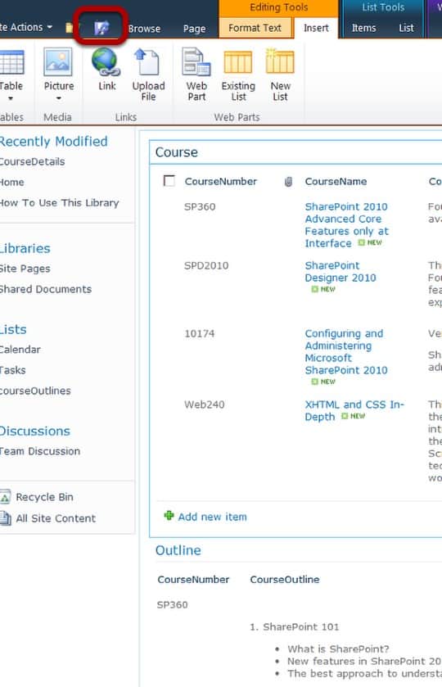Click the Navigate Up folder icon

(x=70, y=28)
